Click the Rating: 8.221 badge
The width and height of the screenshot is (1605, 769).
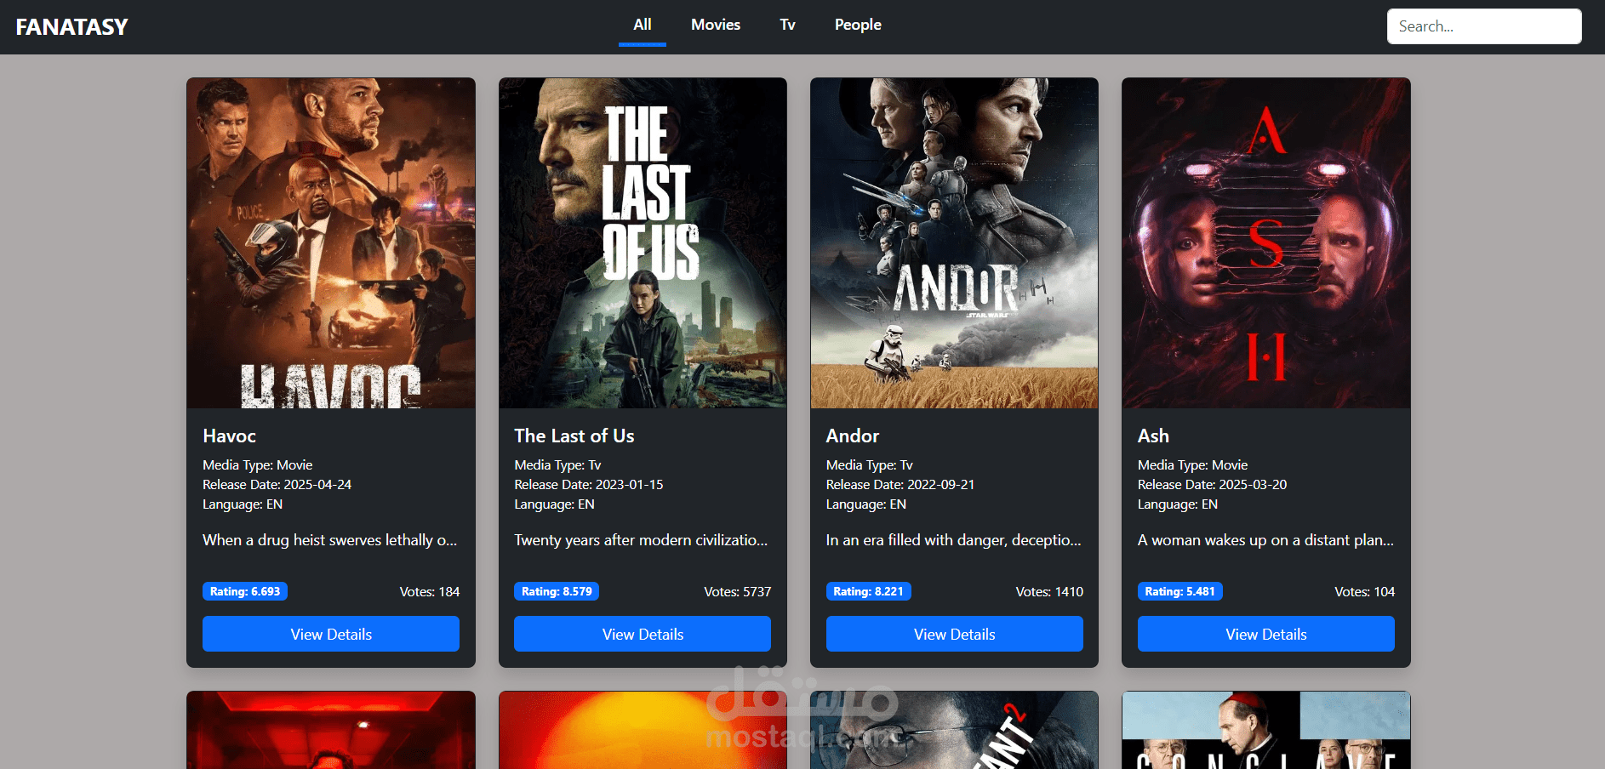click(x=869, y=591)
